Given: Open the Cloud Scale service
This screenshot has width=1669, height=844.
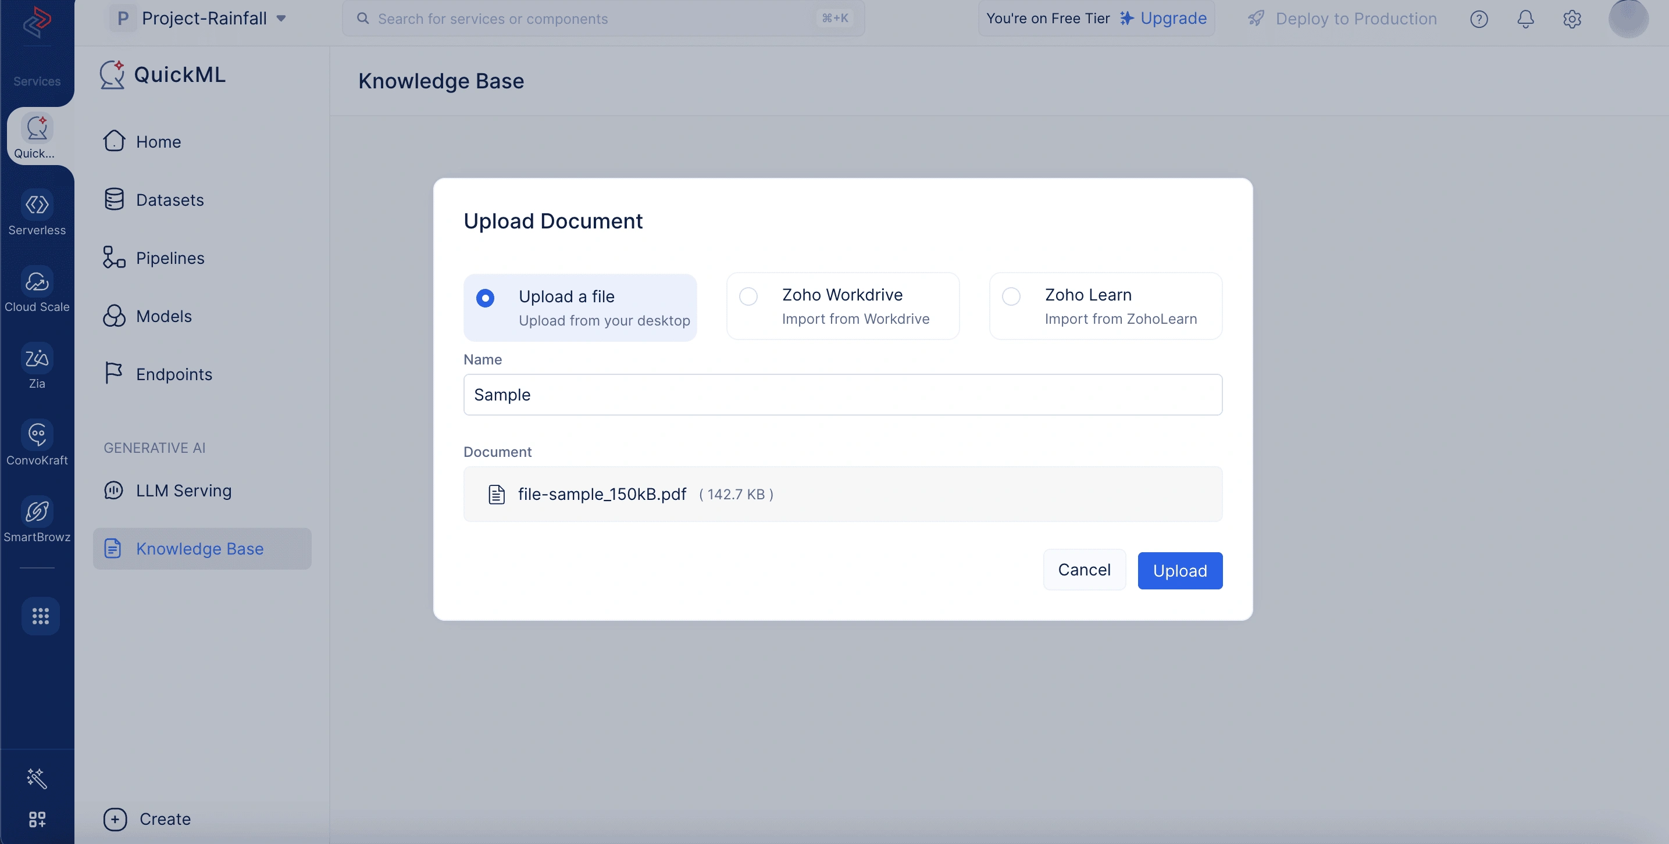Looking at the screenshot, I should click(x=37, y=289).
